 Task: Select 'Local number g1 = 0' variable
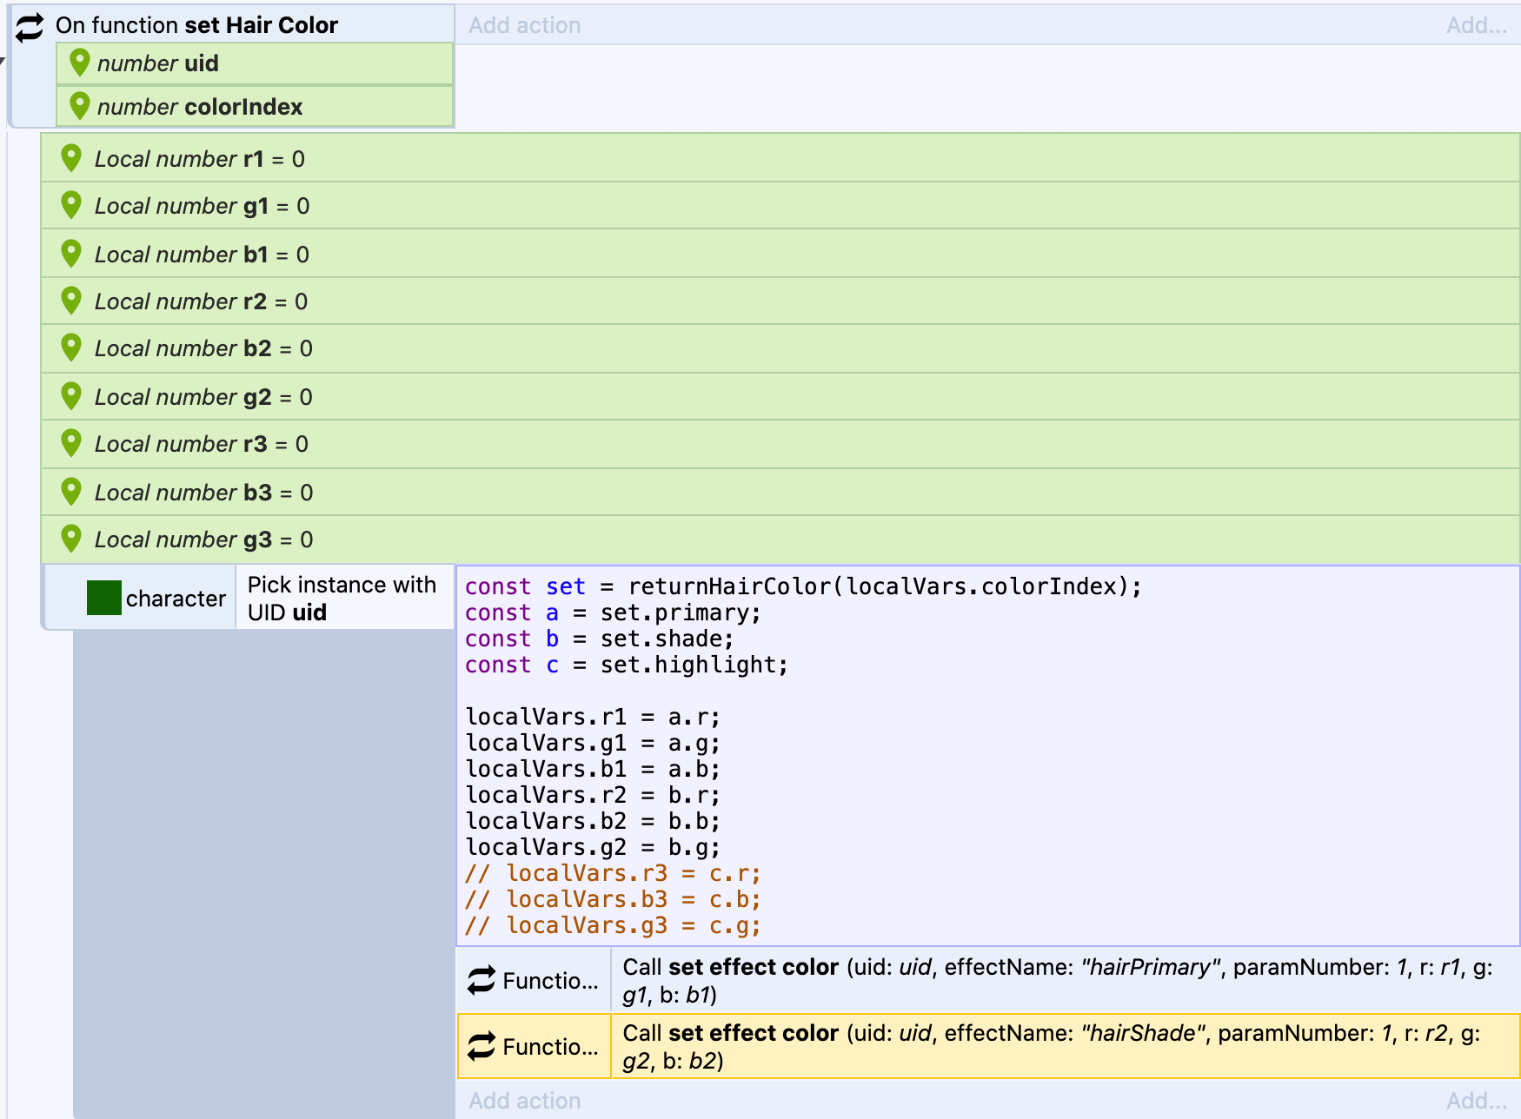tap(780, 206)
